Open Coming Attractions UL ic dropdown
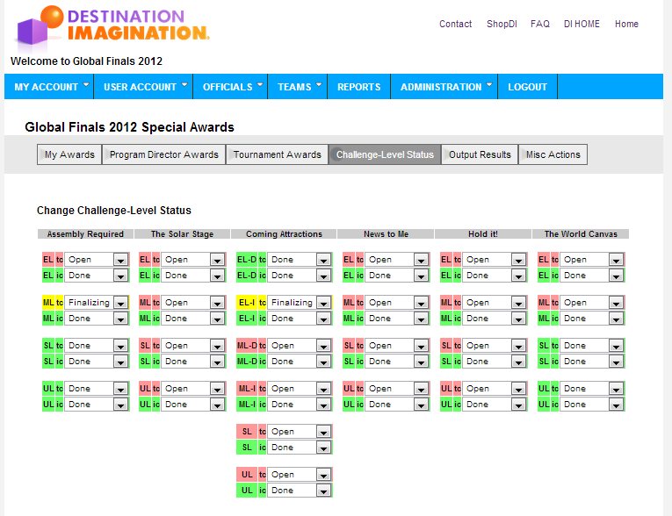The image size is (672, 516). click(x=300, y=491)
